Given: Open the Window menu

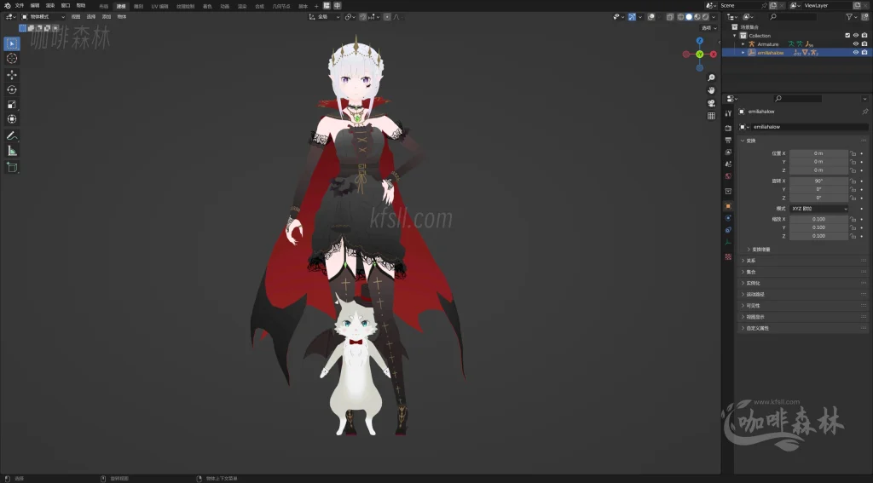Looking at the screenshot, I should (x=66, y=6).
